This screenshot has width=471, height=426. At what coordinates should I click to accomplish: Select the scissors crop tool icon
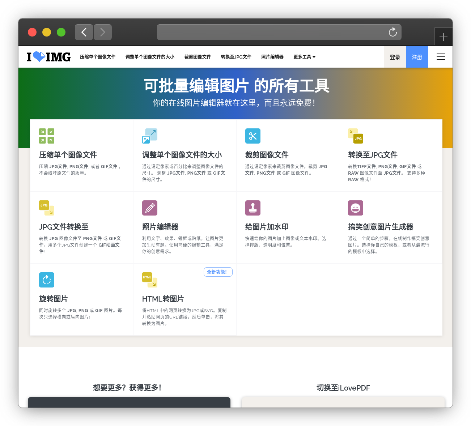tap(253, 136)
